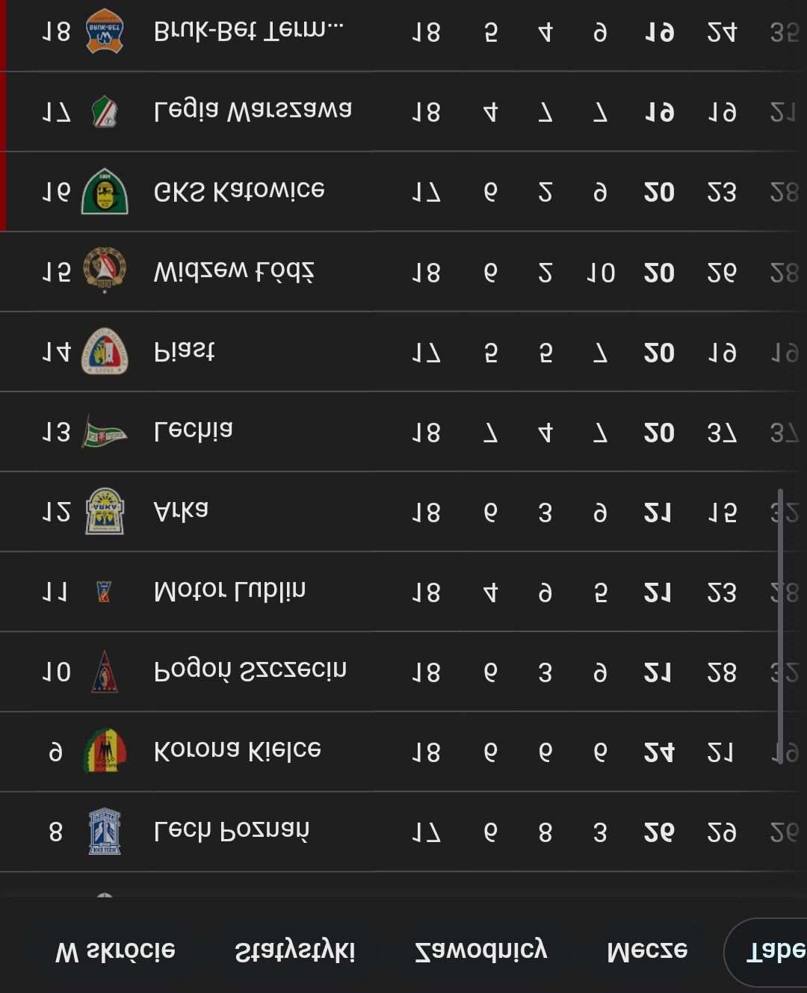
Task: Switch to the W skrócie tab
Action: pyautogui.click(x=115, y=951)
